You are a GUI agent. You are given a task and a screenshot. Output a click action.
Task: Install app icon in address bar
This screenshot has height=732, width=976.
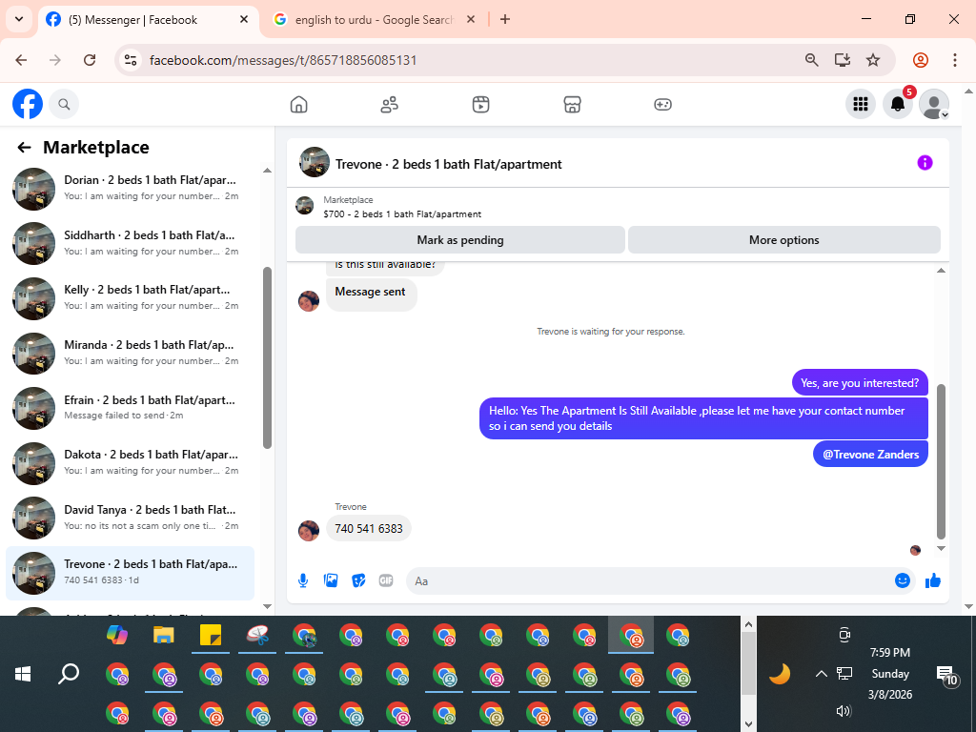843,60
